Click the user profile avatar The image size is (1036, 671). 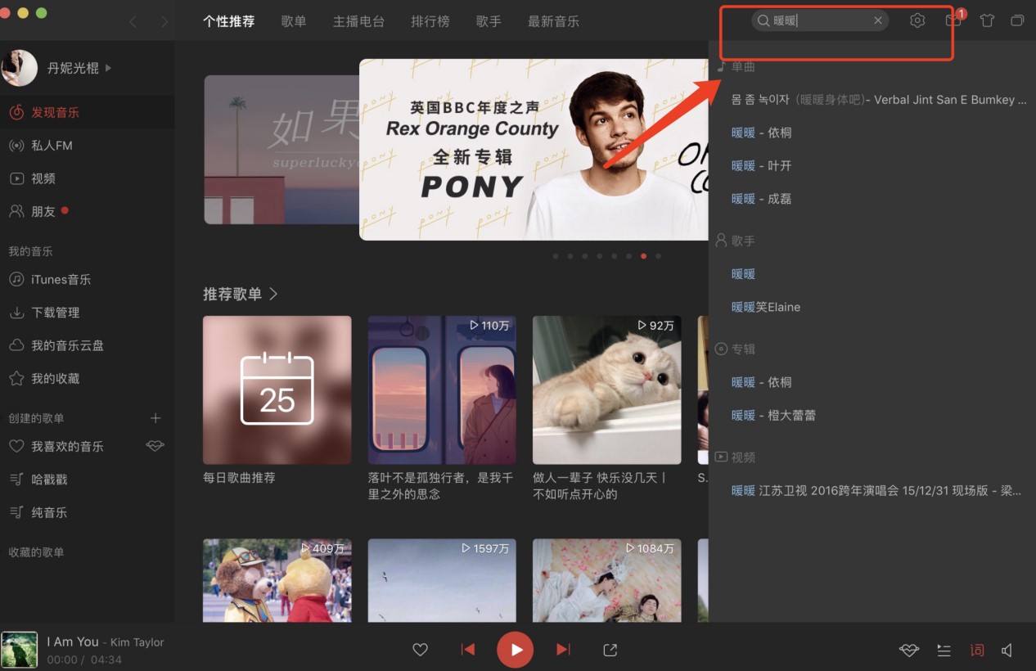(x=20, y=68)
